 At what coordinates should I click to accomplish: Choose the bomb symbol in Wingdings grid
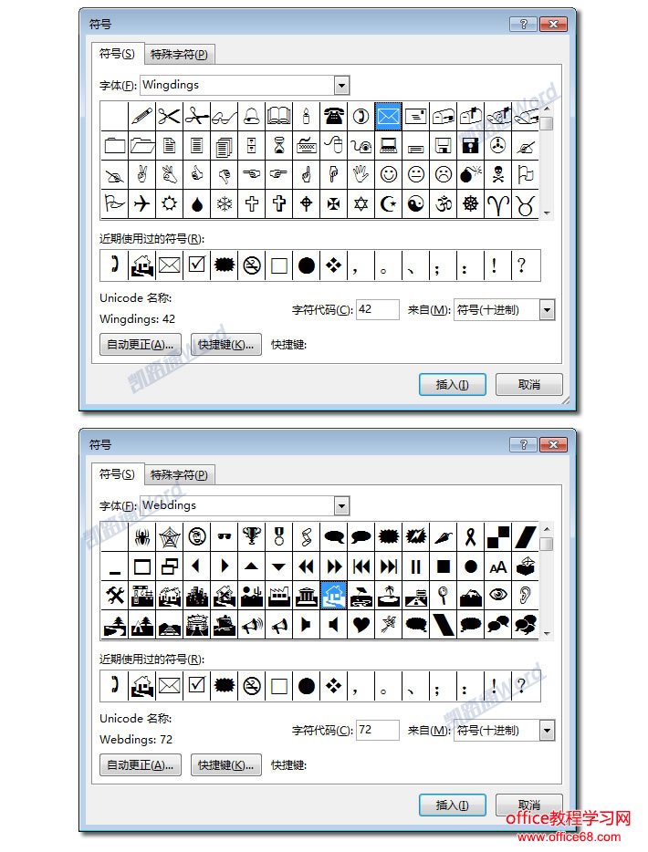point(470,174)
